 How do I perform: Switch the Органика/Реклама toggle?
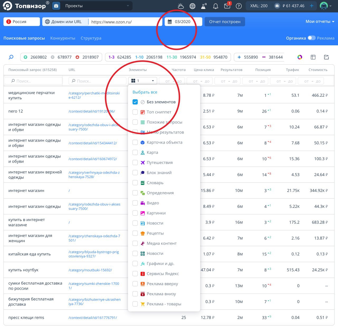point(312,38)
